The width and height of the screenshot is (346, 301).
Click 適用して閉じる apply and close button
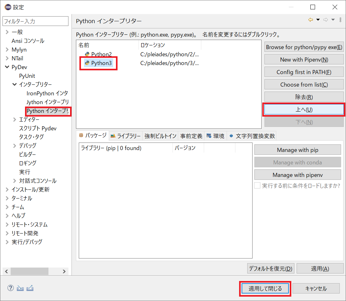tap(265, 288)
